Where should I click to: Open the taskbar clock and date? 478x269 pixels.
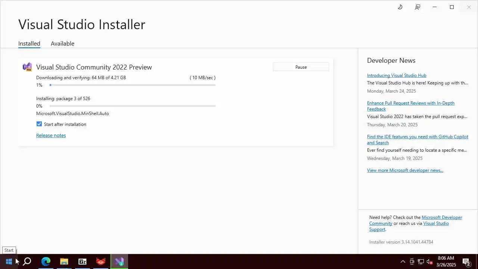(x=446, y=262)
